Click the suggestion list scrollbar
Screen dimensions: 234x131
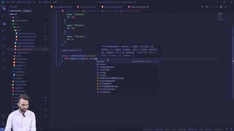158,64
